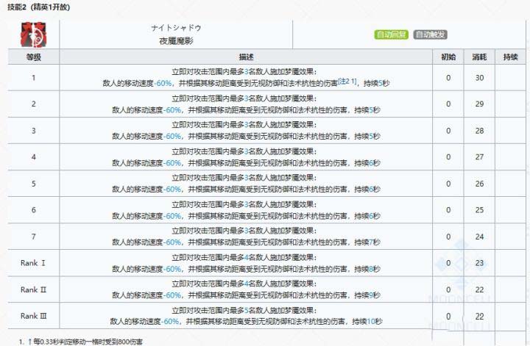
Task: Click the Rank Ⅱ level cell
Action: (33, 289)
